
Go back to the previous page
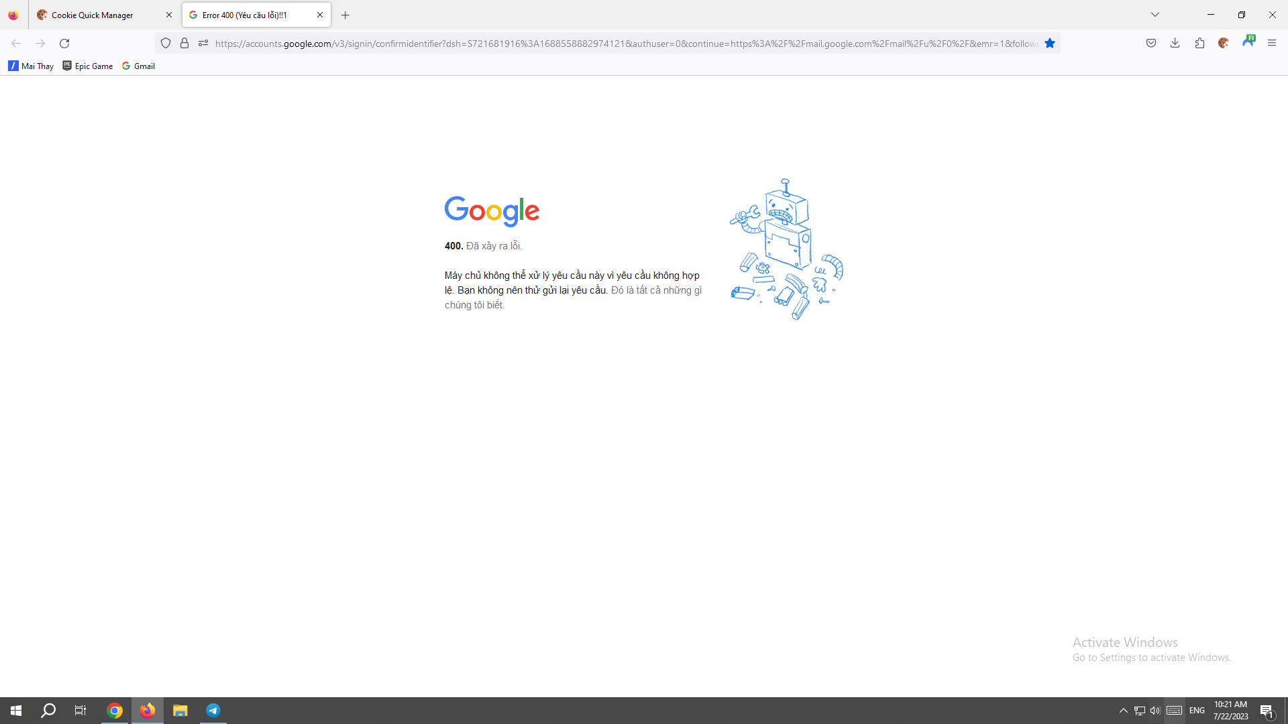point(16,44)
